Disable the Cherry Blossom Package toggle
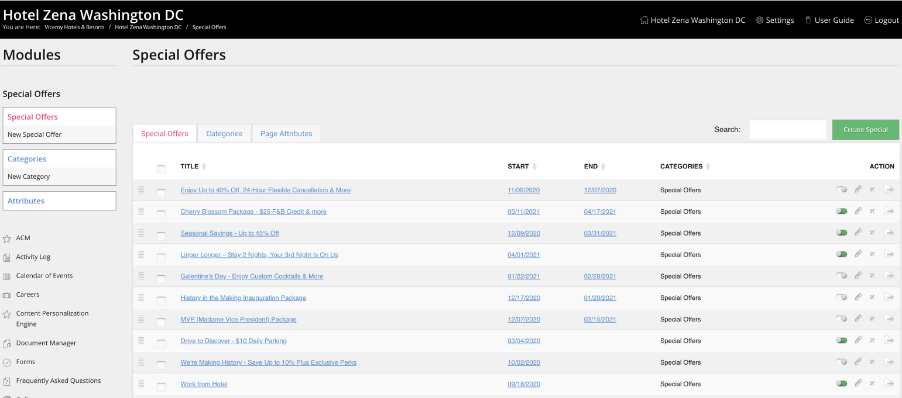 point(842,211)
